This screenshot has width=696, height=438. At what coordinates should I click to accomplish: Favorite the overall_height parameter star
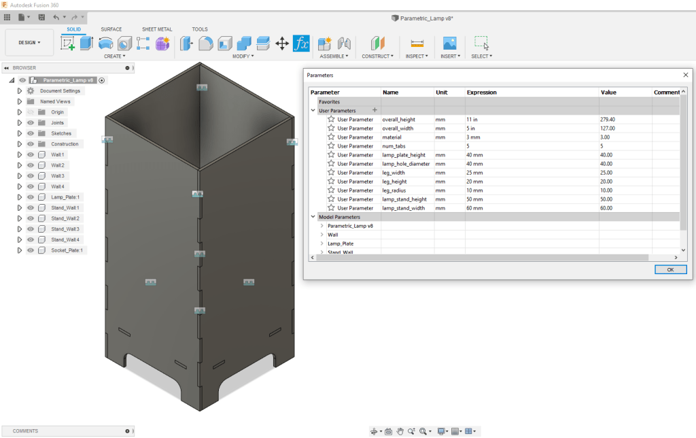331,119
